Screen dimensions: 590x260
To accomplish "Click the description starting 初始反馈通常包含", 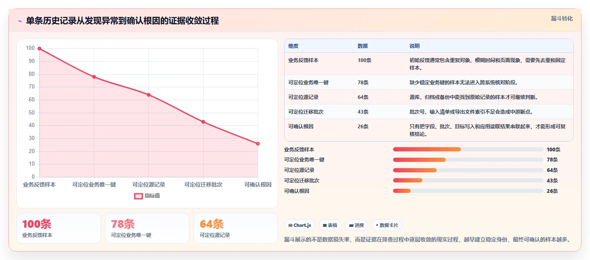I will click(x=487, y=64).
